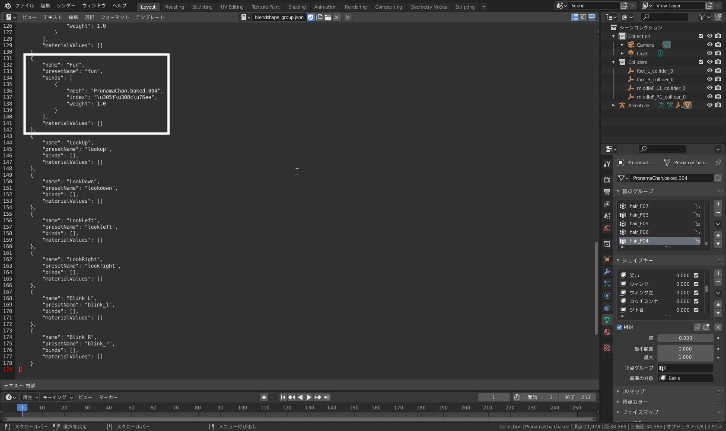Open the outliner filter dropdown
This screenshot has width=726, height=431.
point(705,17)
